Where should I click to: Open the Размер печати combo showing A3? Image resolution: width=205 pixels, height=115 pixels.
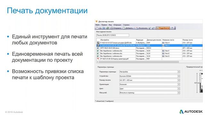(x=150, y=80)
